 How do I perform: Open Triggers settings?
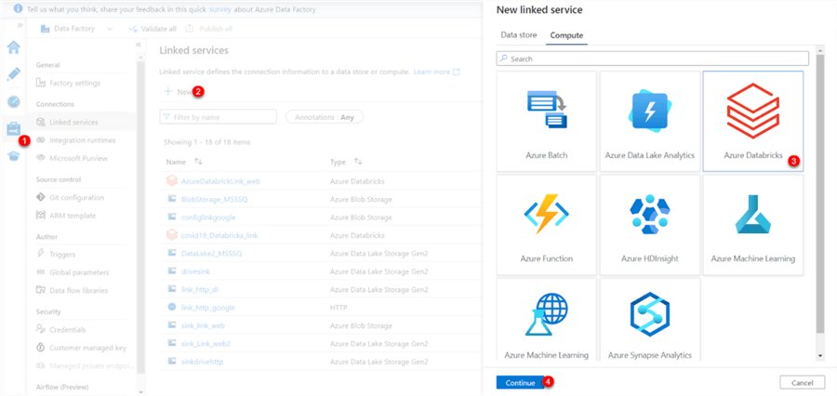[x=56, y=255]
